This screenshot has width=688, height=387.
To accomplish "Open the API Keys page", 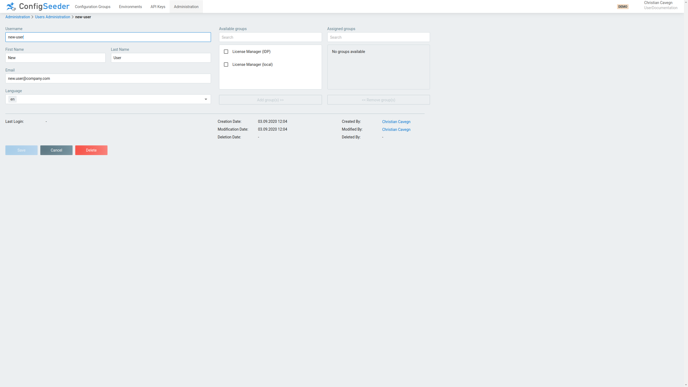I will pyautogui.click(x=158, y=7).
